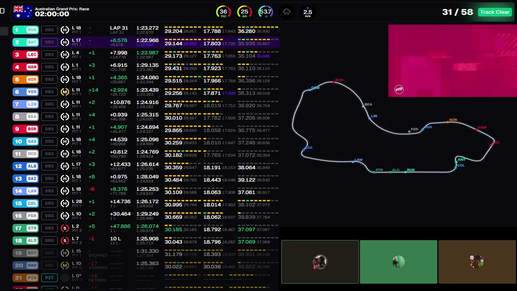The width and height of the screenshot is (517, 291).
Task: Click the hard tyre icon in LIN row
Action: pyautogui.click(x=65, y=104)
